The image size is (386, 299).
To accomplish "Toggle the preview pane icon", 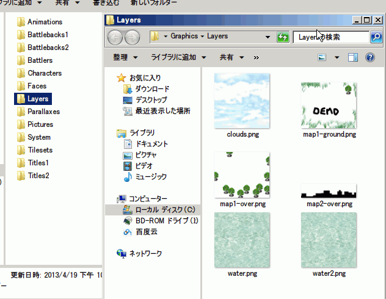I will (353, 57).
